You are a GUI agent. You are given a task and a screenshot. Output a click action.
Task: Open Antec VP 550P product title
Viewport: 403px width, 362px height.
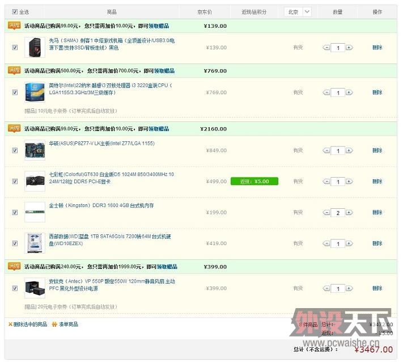112,285
